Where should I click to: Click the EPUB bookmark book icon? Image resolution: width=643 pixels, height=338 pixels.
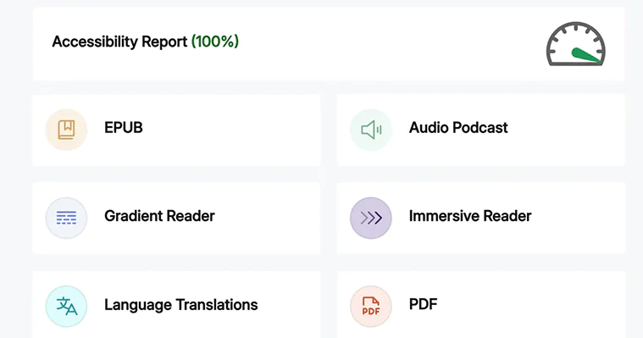(x=66, y=130)
